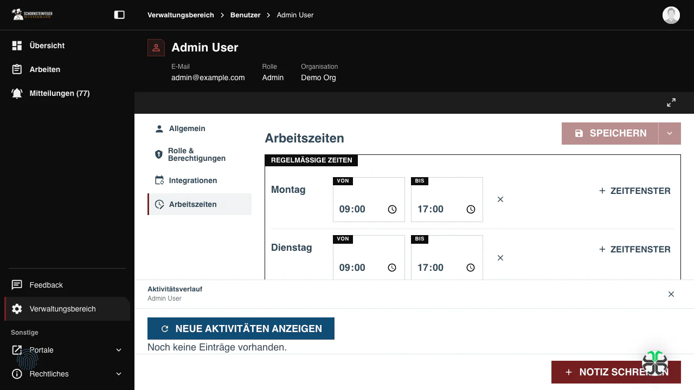Expand the Rechtliches section

click(67, 374)
